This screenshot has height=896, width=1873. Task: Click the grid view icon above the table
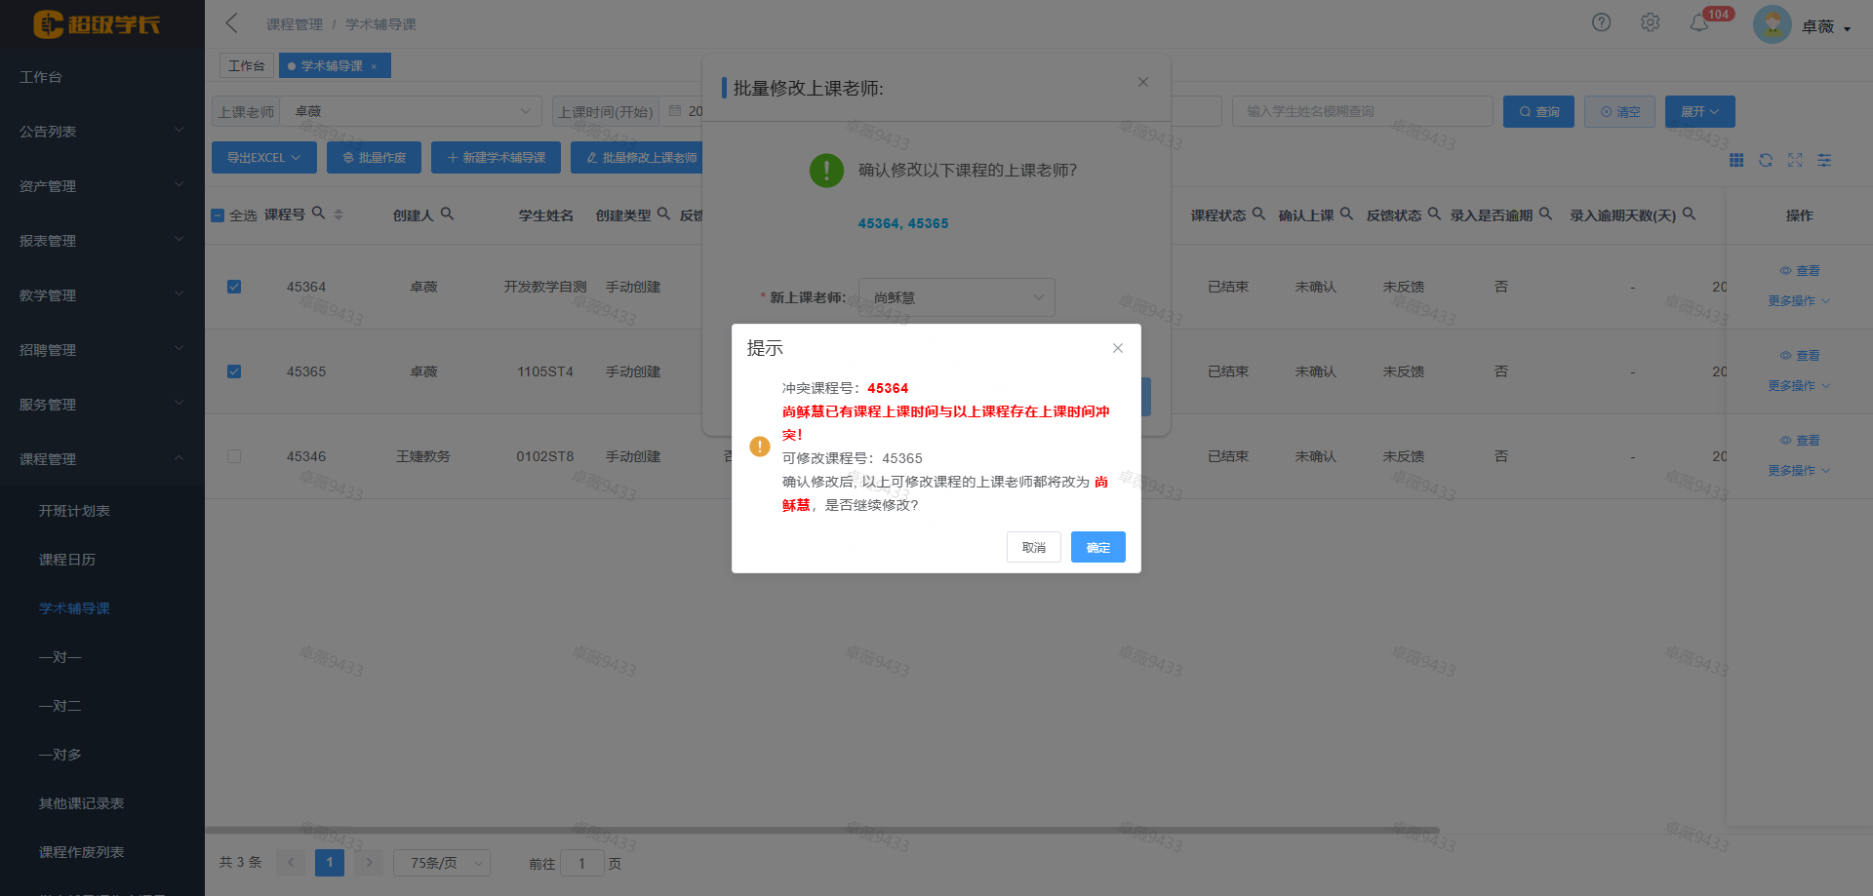pos(1736,160)
